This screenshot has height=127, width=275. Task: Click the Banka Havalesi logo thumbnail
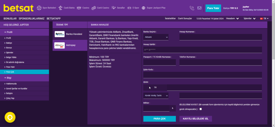point(60,34)
